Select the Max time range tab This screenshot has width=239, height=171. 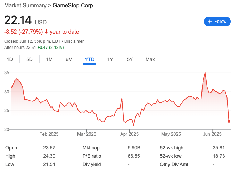[150, 59]
